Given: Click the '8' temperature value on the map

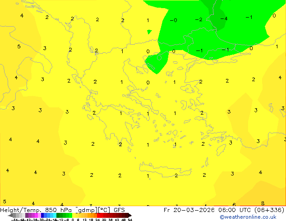Looking at the screenshot, I should pyautogui.click(x=263, y=203).
